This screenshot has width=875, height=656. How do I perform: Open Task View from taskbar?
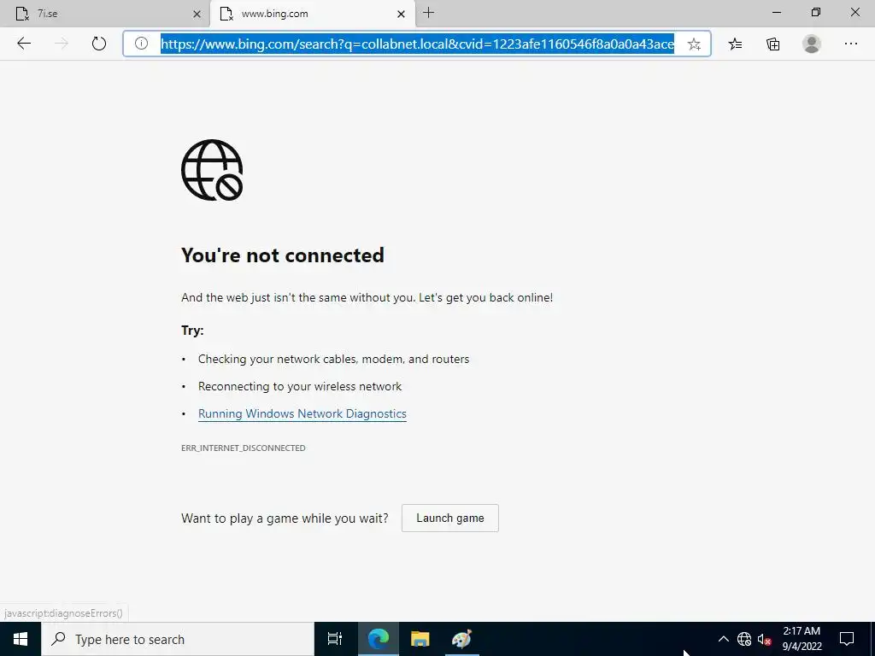coord(335,639)
